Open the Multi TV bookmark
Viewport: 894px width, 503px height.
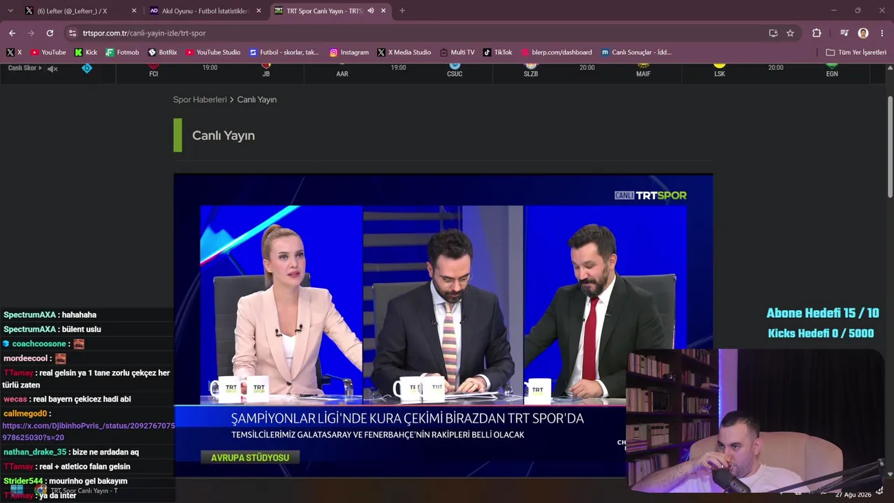tap(457, 52)
